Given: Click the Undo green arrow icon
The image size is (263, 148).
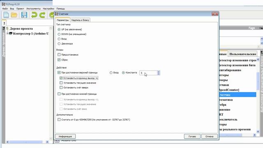Looking at the screenshot, I should (x=34, y=15).
